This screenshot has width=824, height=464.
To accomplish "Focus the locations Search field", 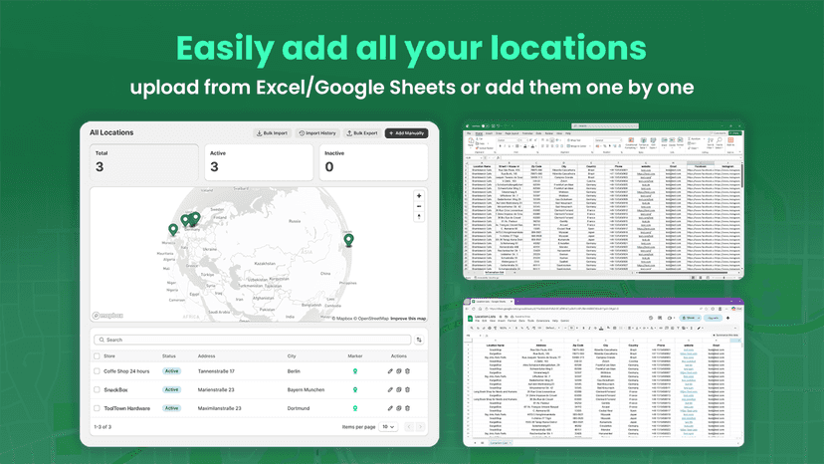I will click(252, 340).
